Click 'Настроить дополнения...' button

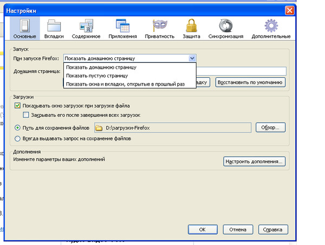tap(254, 161)
